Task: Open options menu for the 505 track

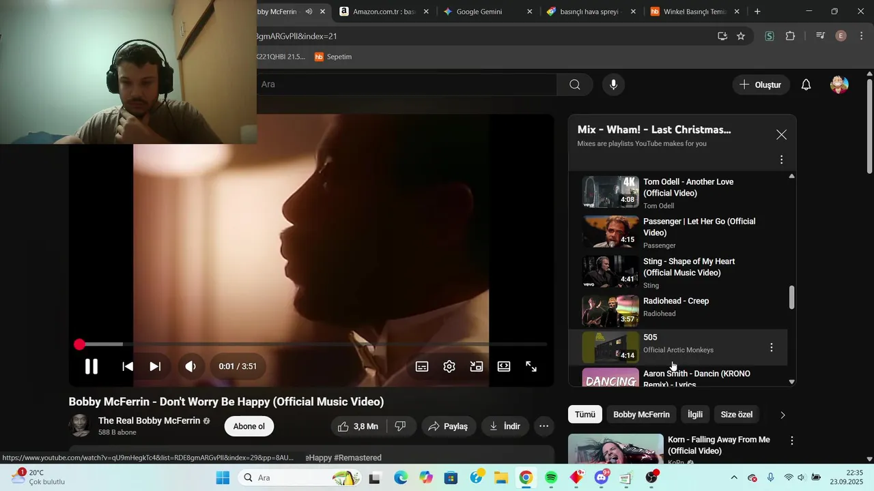Action: tap(772, 348)
